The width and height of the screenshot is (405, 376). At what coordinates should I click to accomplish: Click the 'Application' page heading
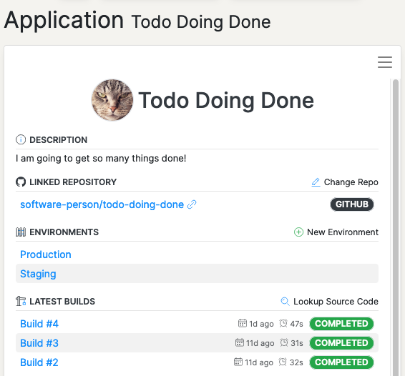pos(64,21)
